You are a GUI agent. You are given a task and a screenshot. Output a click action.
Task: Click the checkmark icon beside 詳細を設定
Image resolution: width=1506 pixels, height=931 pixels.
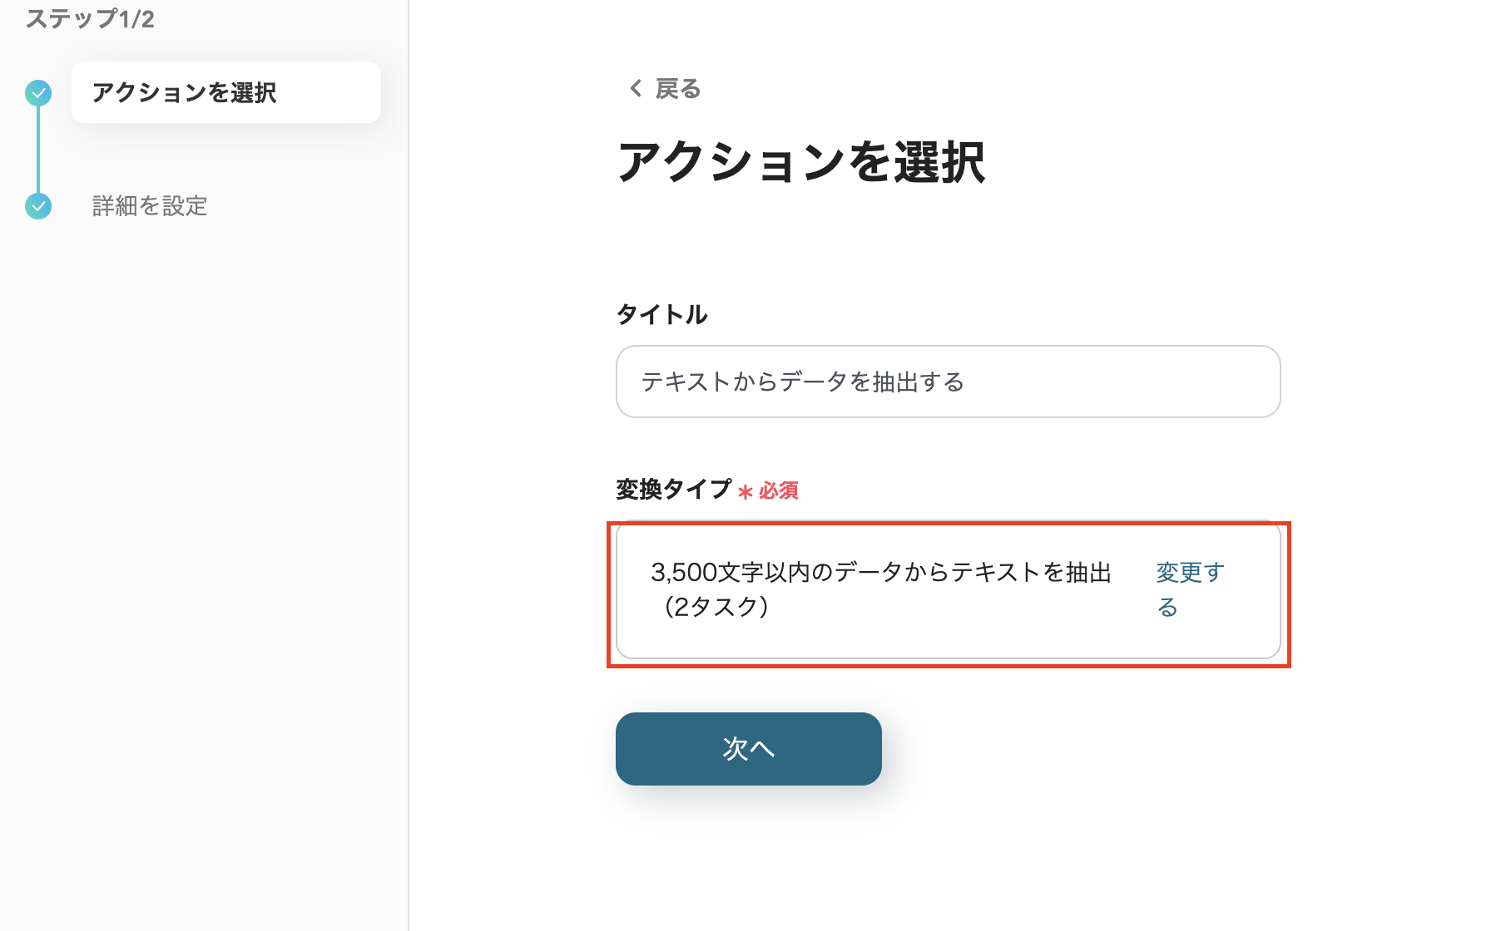[x=38, y=205]
